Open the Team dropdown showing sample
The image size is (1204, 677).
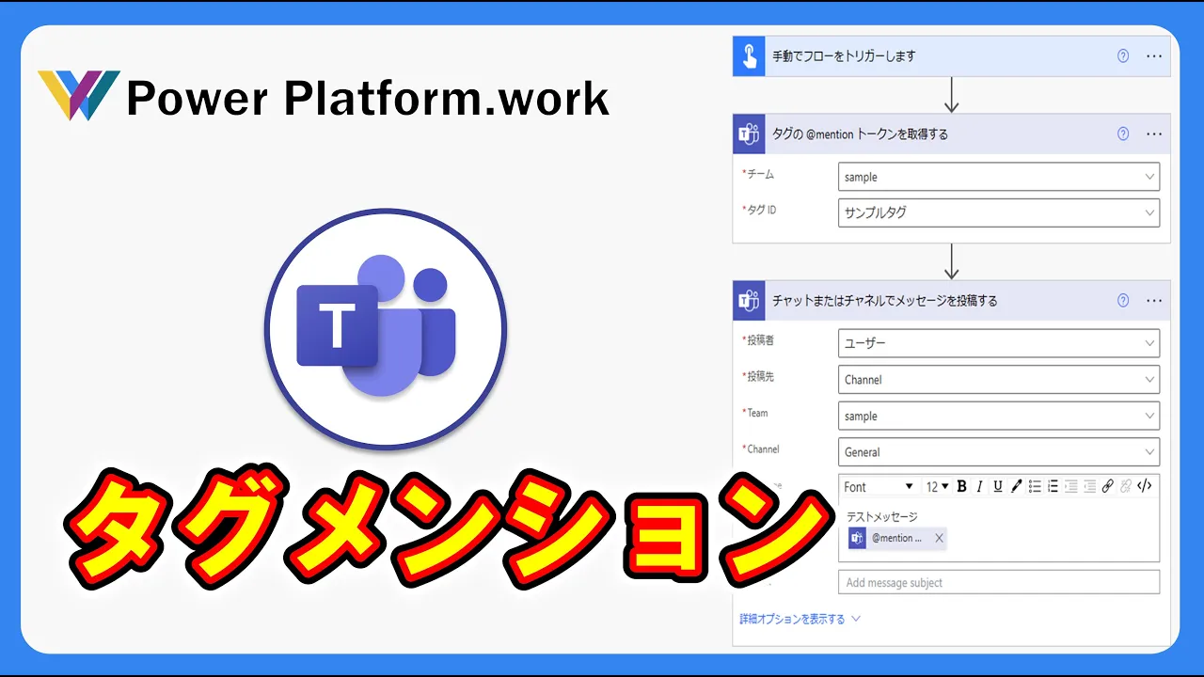[998, 416]
